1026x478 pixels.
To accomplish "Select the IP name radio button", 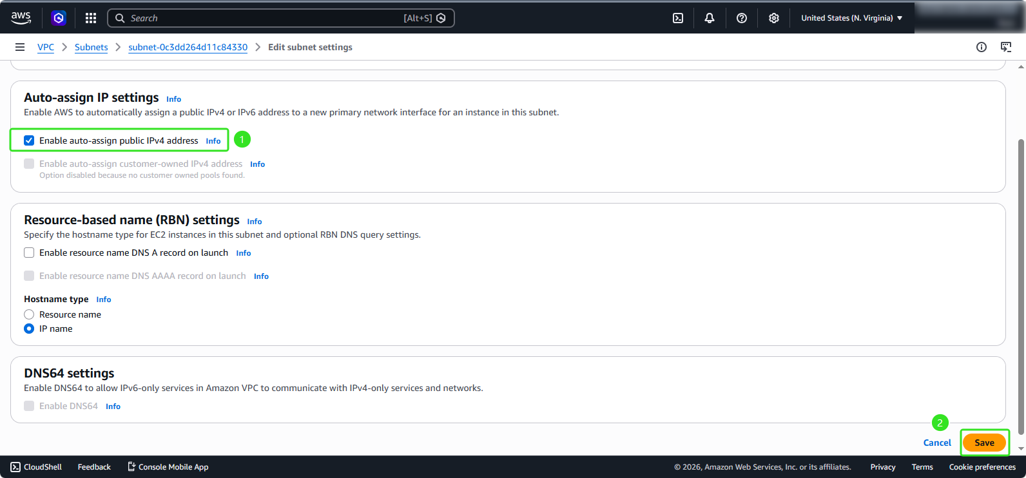I will (x=29, y=329).
